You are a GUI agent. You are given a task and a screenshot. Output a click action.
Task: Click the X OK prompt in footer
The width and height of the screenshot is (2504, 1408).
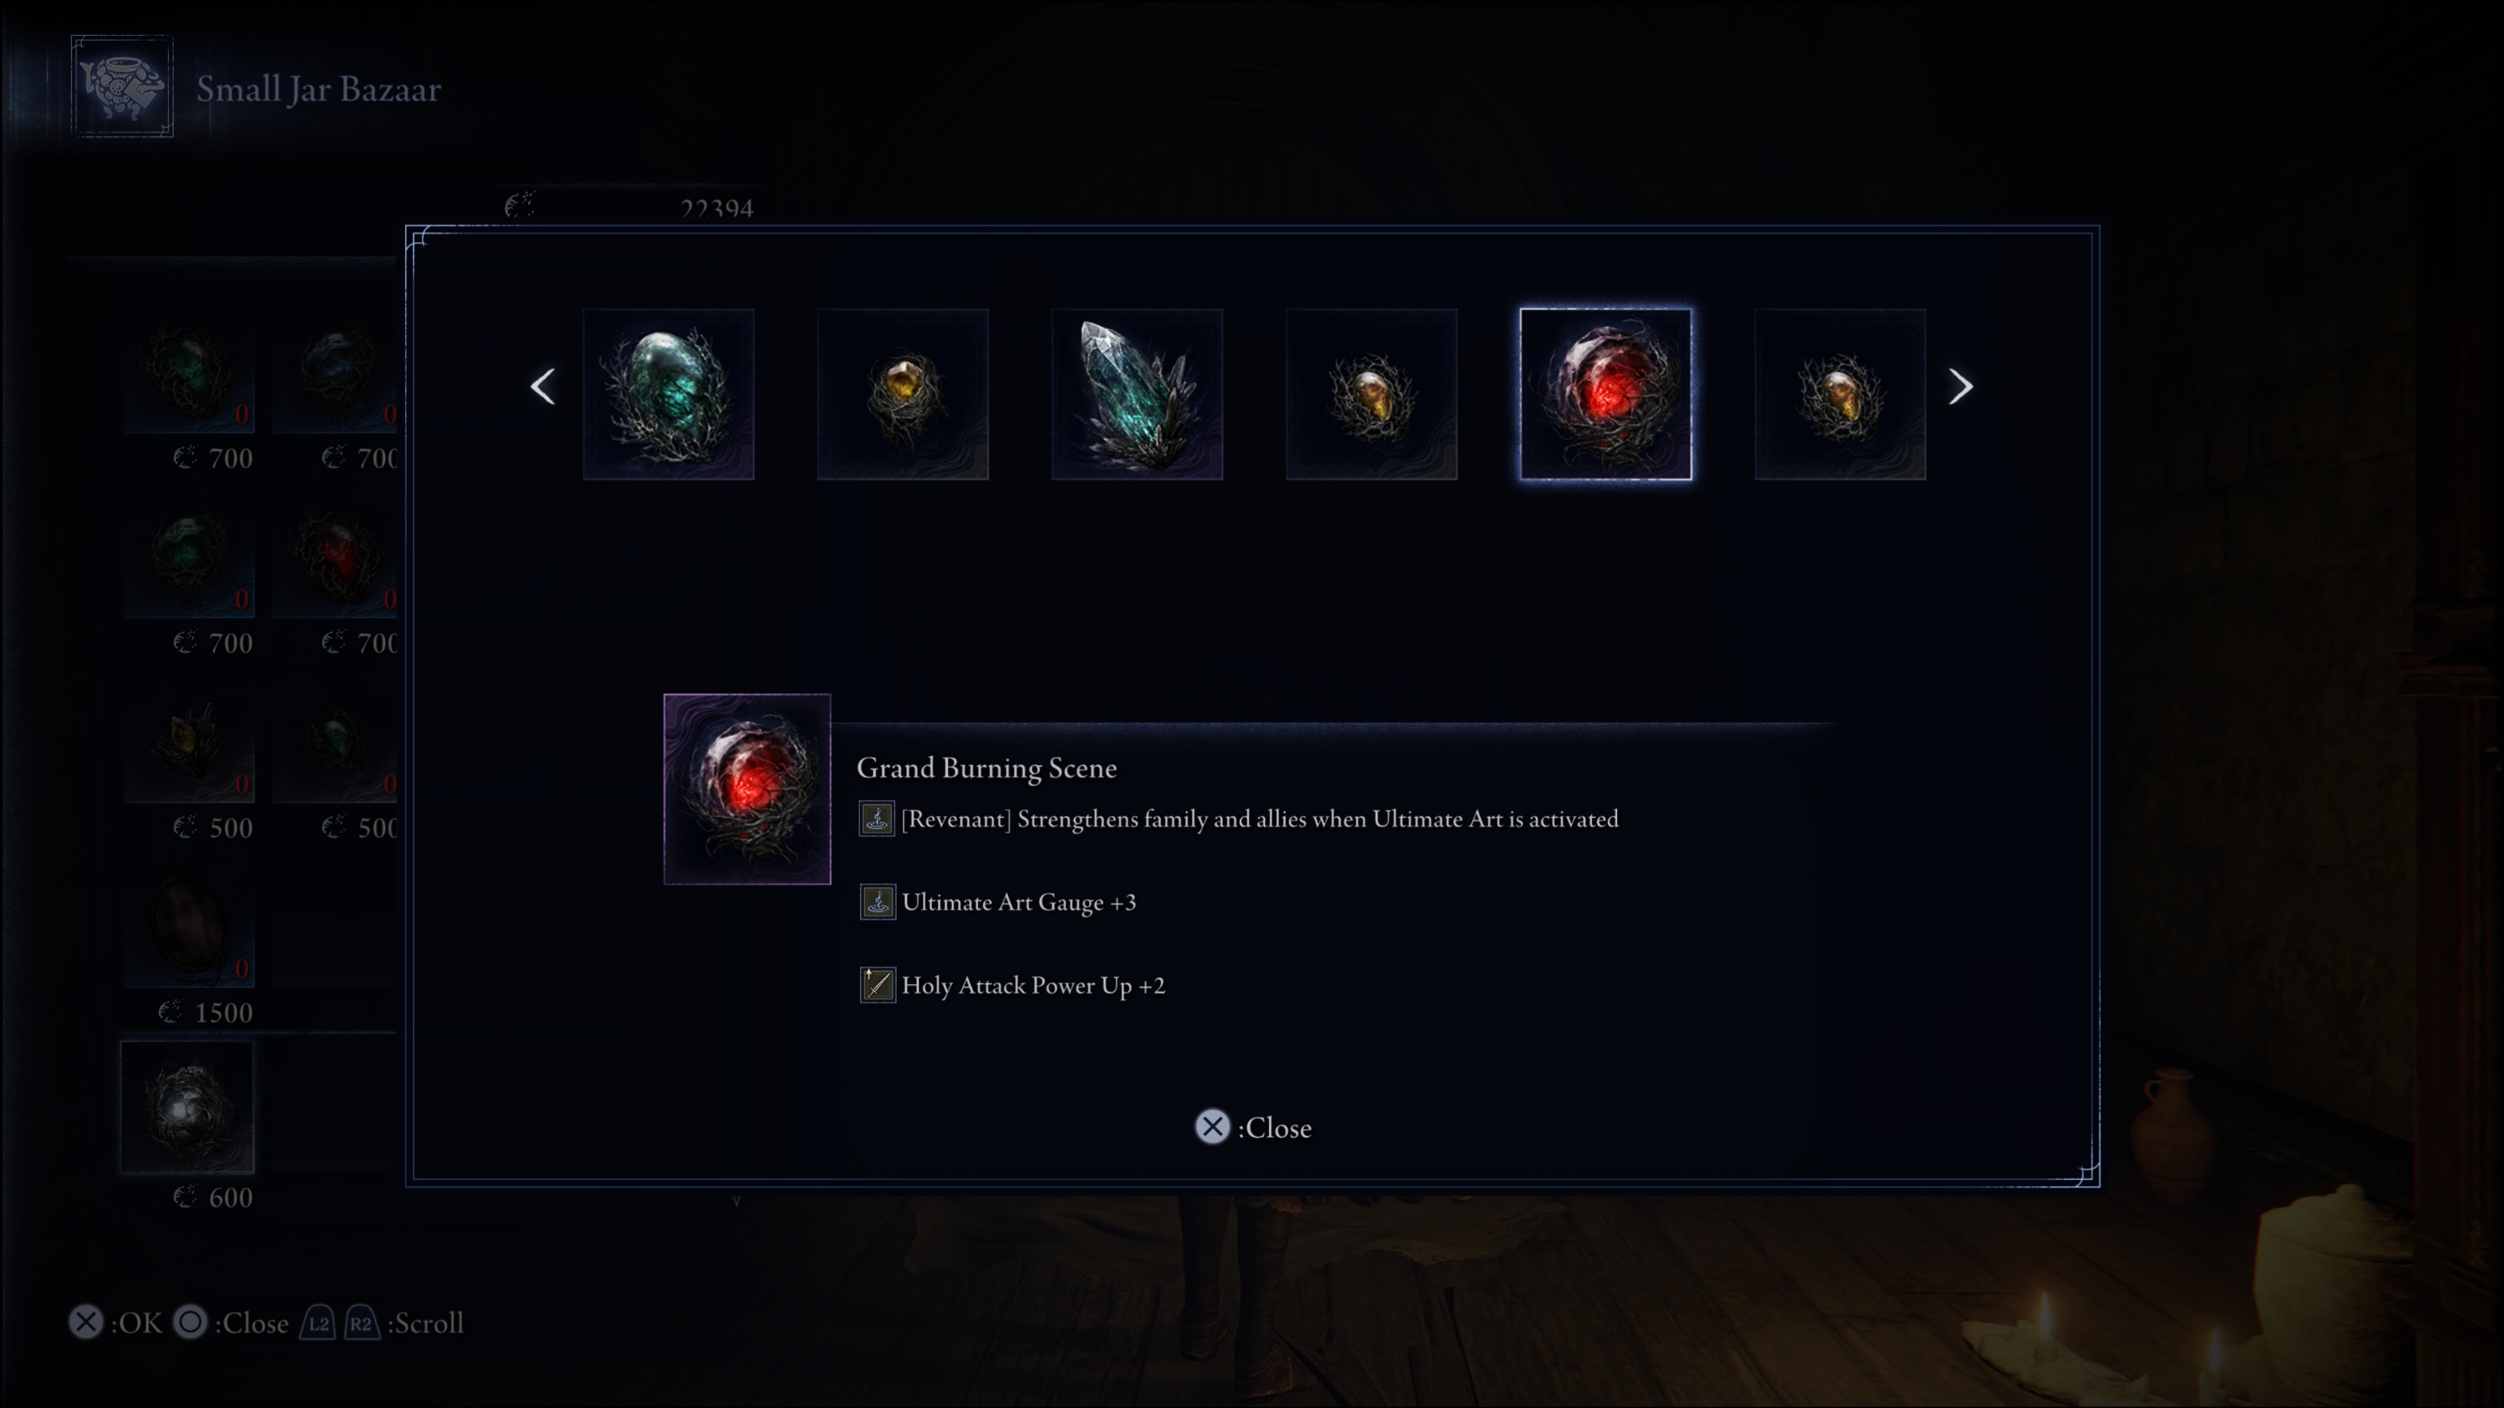pos(116,1322)
